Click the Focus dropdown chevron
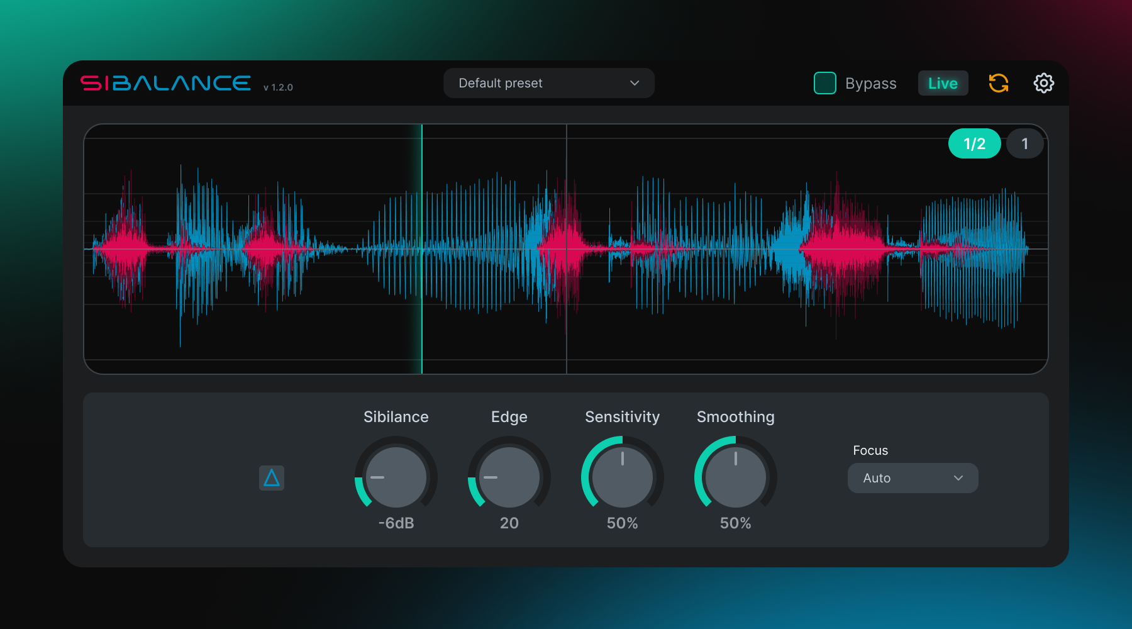Viewport: 1132px width, 629px height. 958,478
